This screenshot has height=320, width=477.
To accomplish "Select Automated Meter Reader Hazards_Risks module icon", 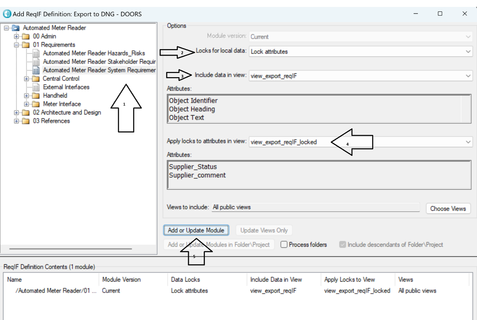I will click(36, 53).
